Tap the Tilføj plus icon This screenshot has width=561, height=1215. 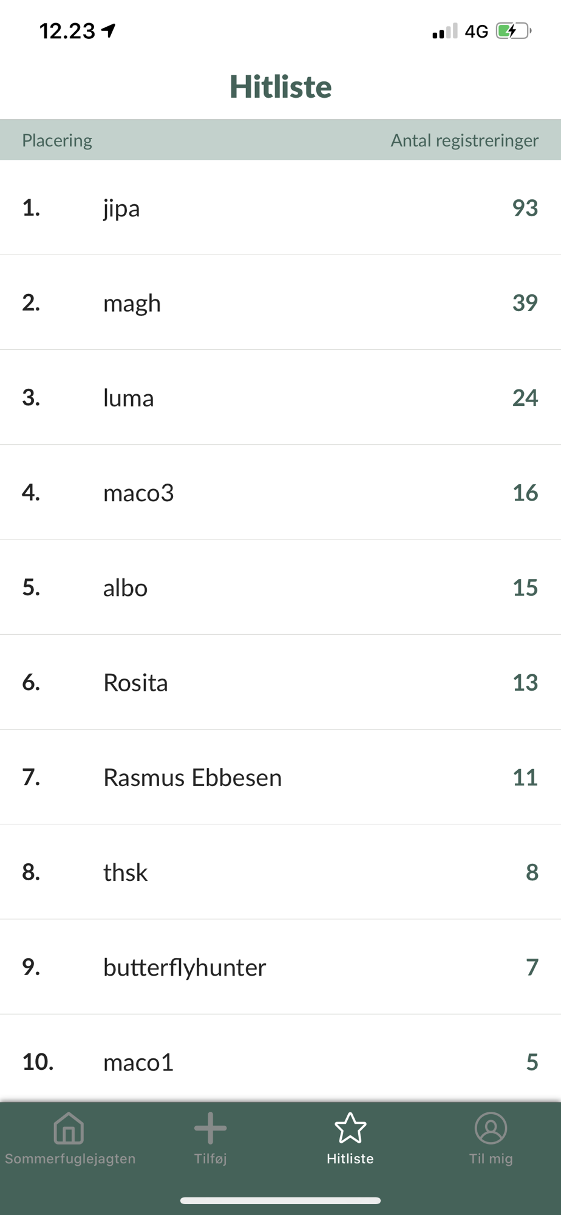click(x=210, y=1128)
